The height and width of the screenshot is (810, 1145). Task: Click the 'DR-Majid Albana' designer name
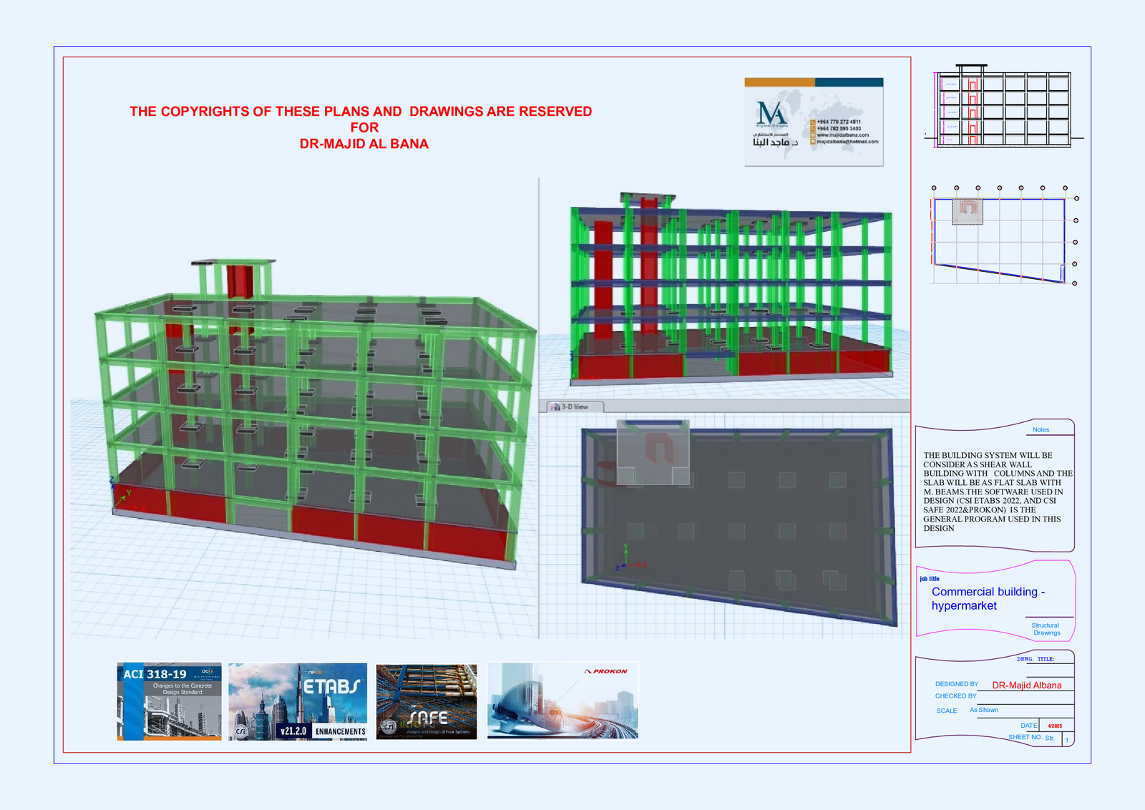pyautogui.click(x=1026, y=685)
